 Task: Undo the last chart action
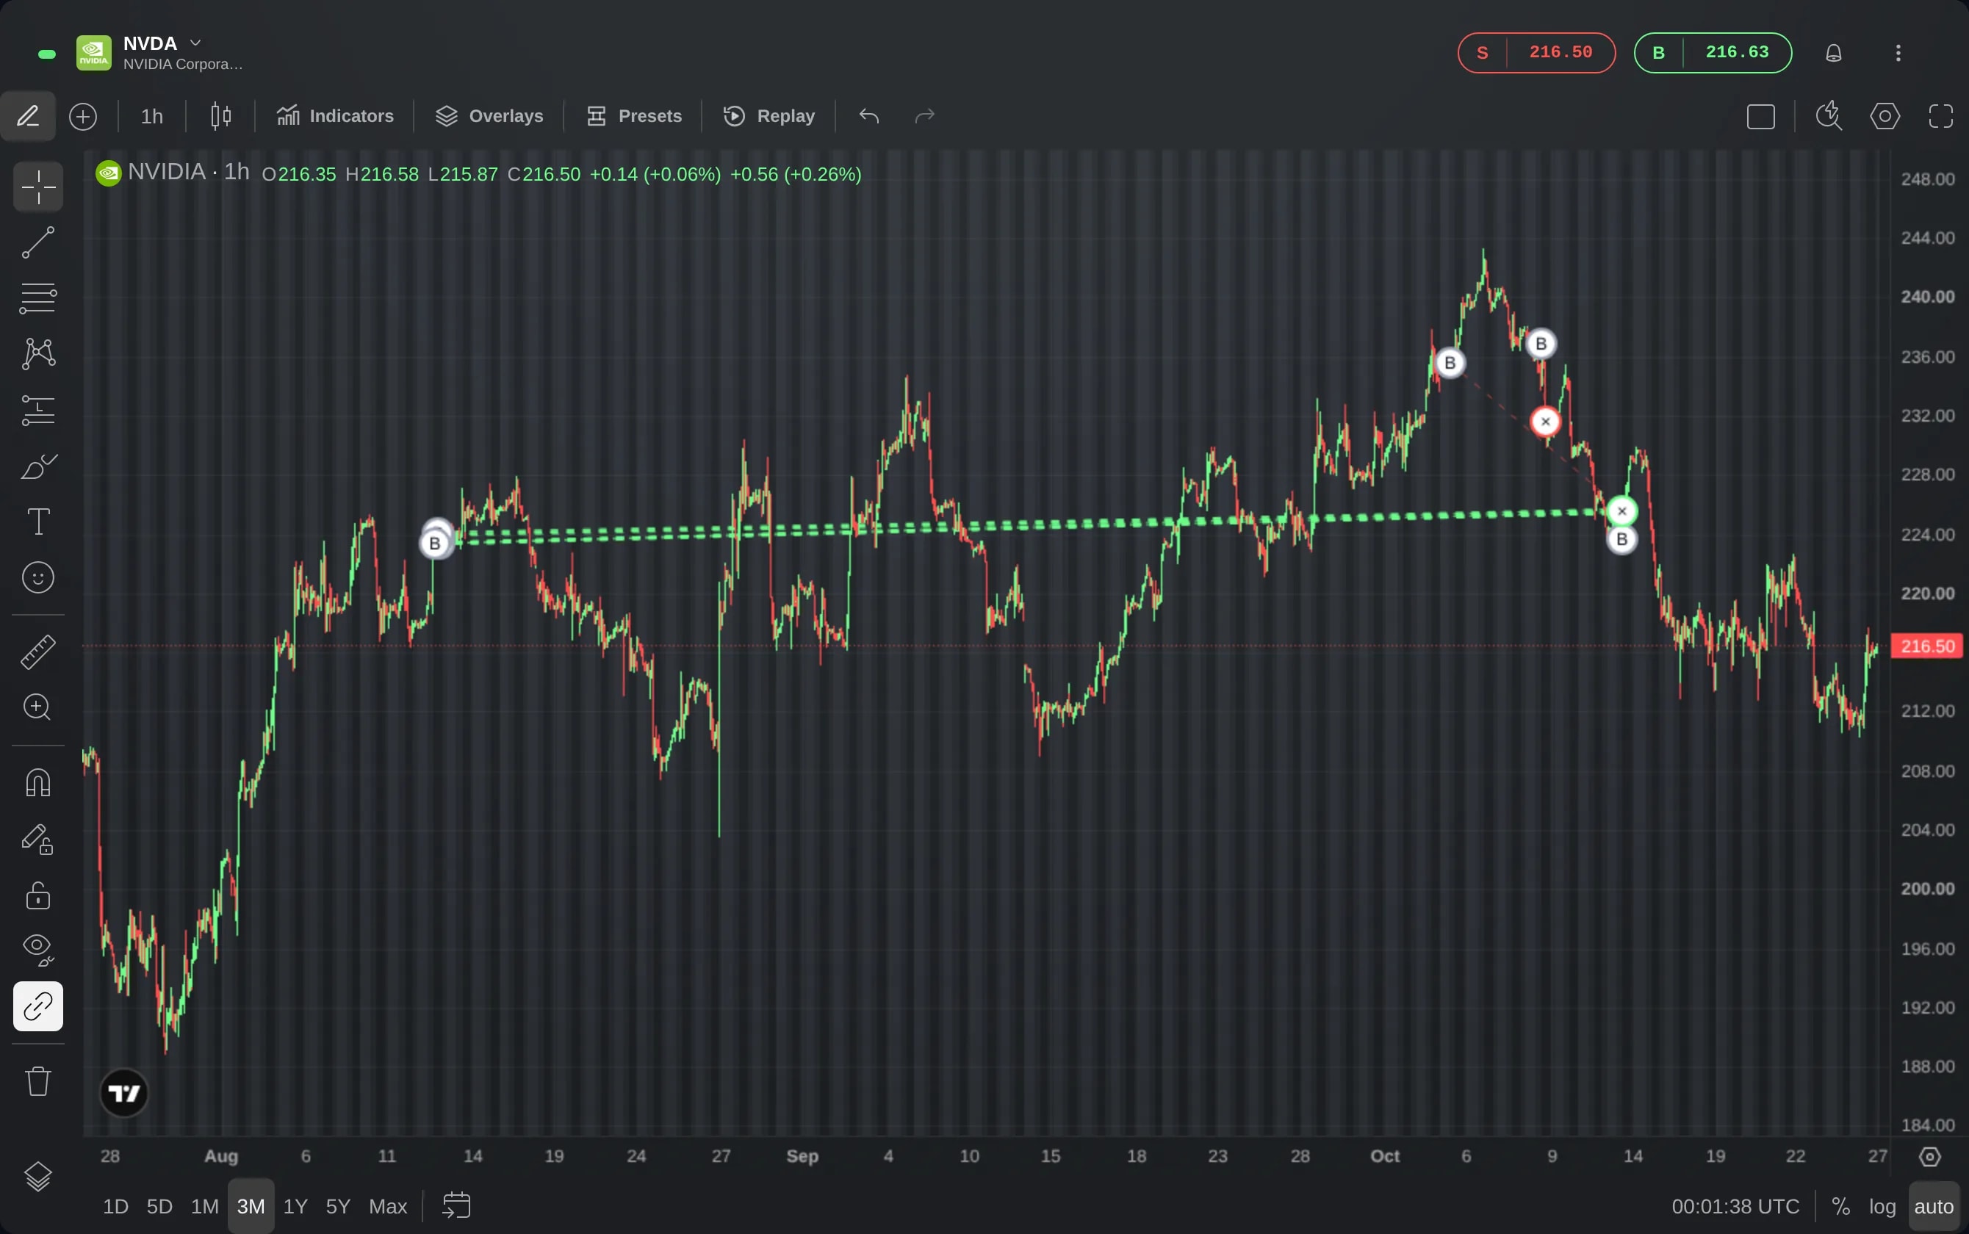tap(868, 116)
